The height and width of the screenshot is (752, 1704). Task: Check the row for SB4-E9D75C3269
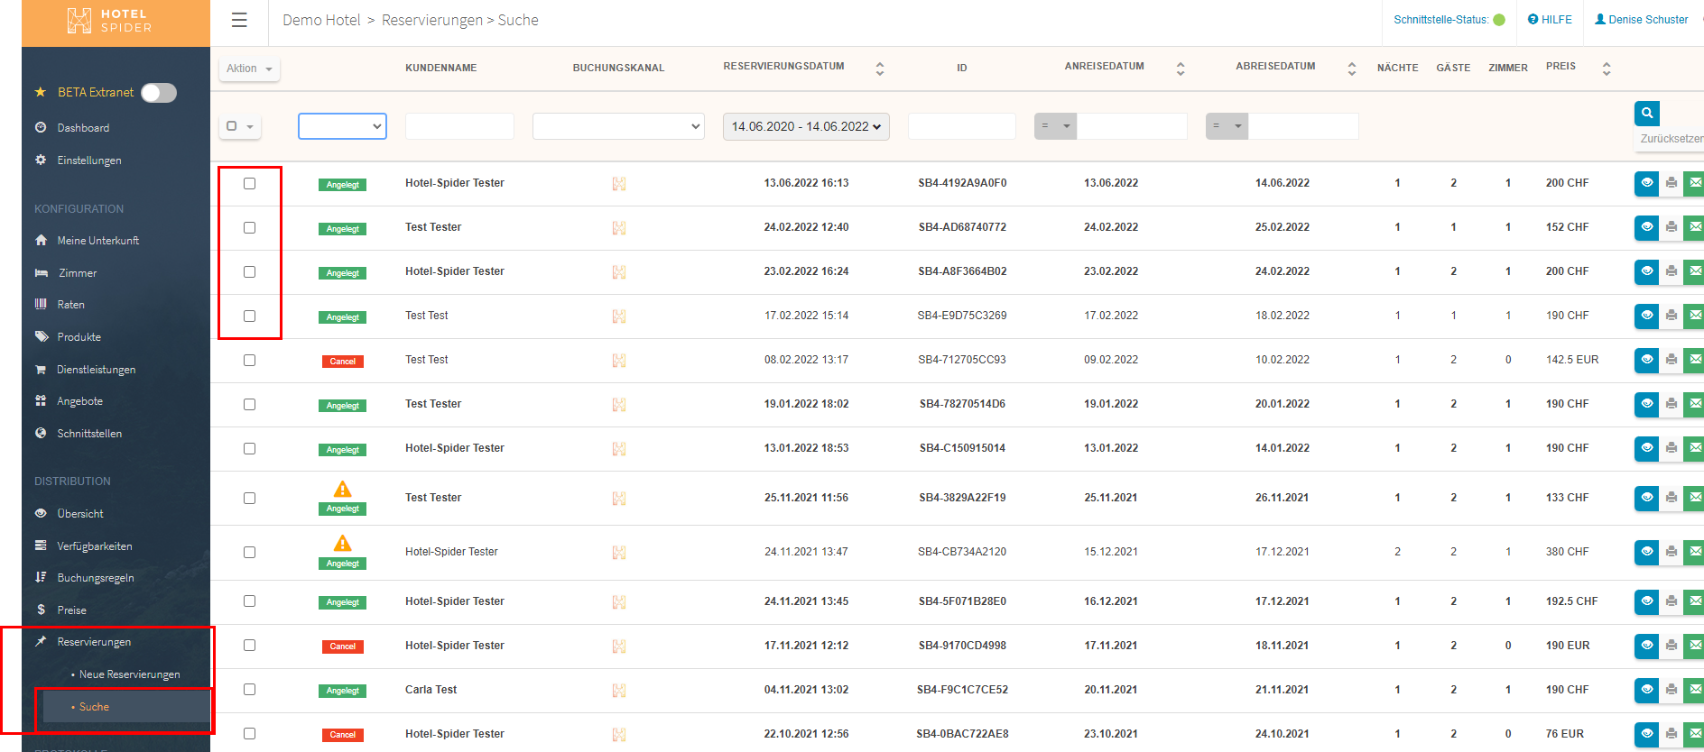point(249,316)
